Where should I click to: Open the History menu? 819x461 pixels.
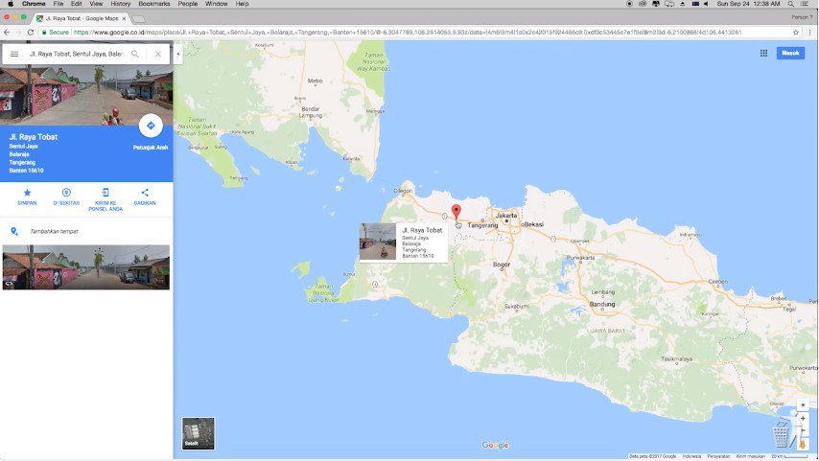click(120, 4)
